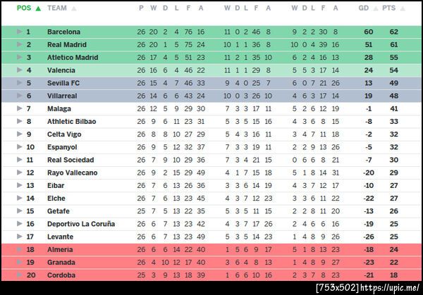
Task: Click the arrow icon beside Cordoba
Action: click(19, 275)
